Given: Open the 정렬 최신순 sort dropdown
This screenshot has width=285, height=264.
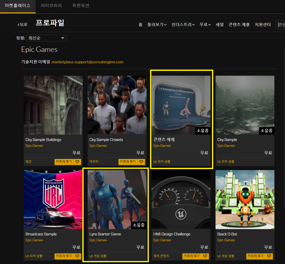Looking at the screenshot, I should (46, 38).
